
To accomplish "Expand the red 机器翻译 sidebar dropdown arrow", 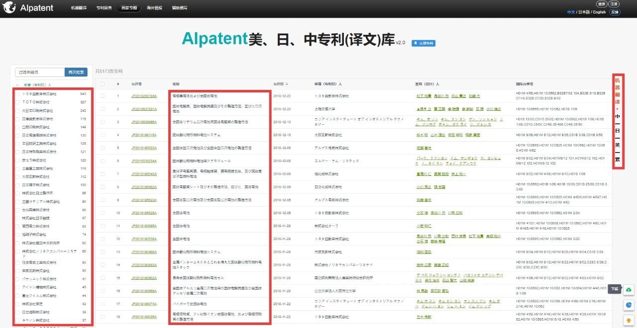I will [x=618, y=109].
